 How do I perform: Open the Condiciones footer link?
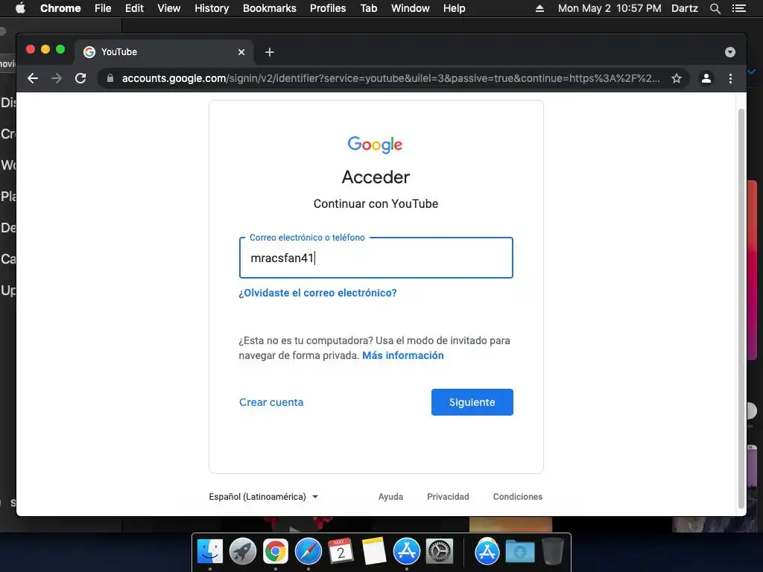click(x=518, y=497)
